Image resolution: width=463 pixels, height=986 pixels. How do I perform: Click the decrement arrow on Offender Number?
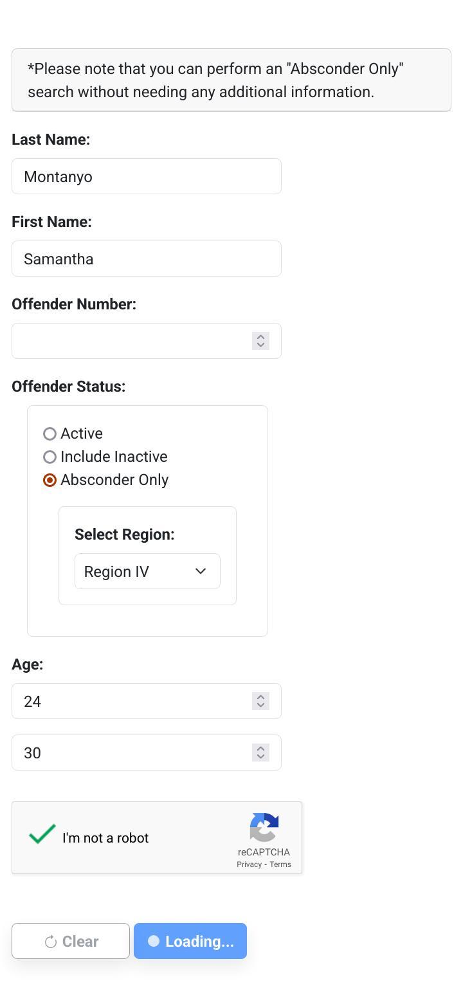pyautogui.click(x=260, y=344)
